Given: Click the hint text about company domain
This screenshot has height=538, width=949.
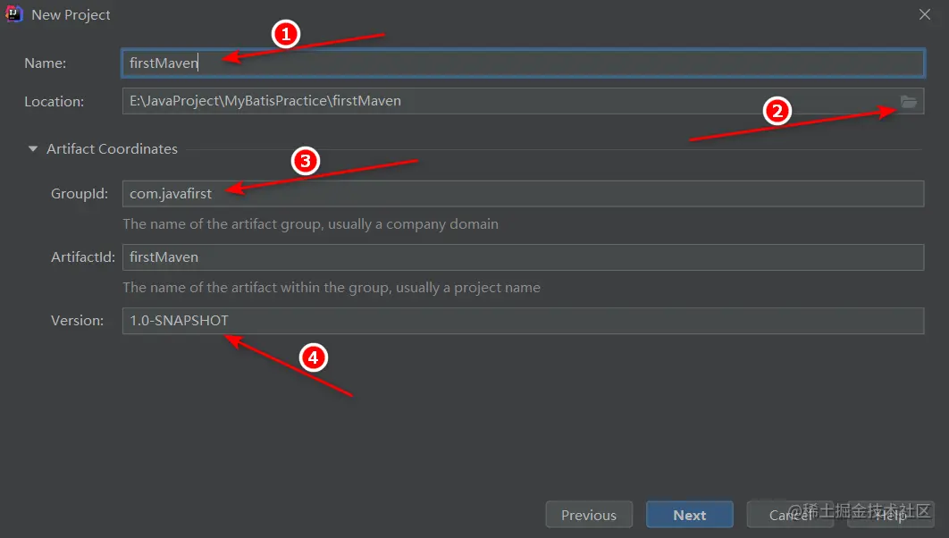Looking at the screenshot, I should (x=310, y=224).
